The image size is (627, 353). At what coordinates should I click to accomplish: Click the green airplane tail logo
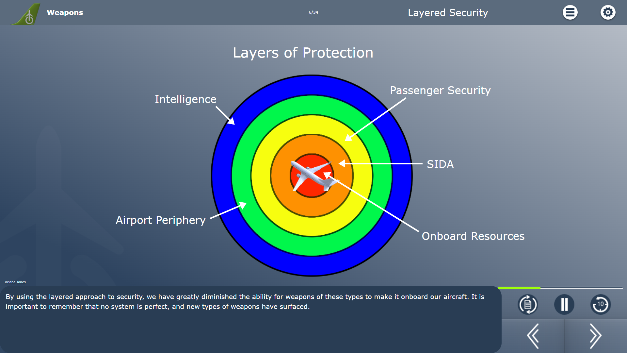[x=27, y=14]
